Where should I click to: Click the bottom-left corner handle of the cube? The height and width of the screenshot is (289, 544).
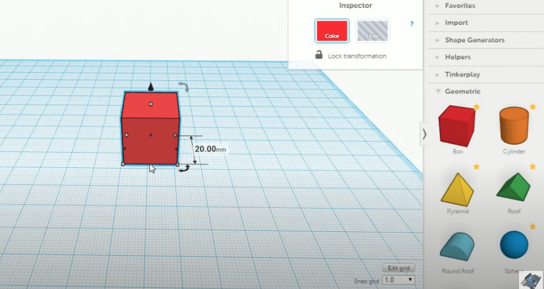123,164
